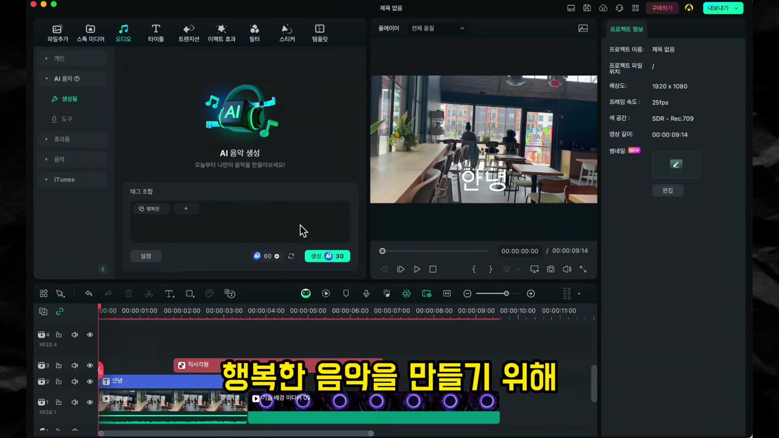
Task: Hide video track 3 with eye icon
Action: click(90, 366)
